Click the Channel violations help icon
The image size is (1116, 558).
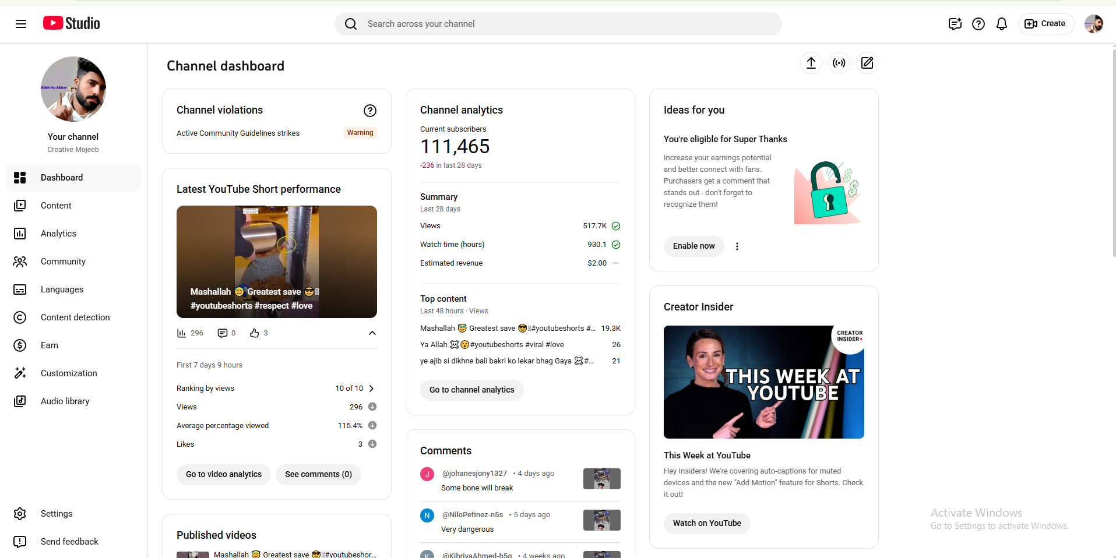pos(369,111)
